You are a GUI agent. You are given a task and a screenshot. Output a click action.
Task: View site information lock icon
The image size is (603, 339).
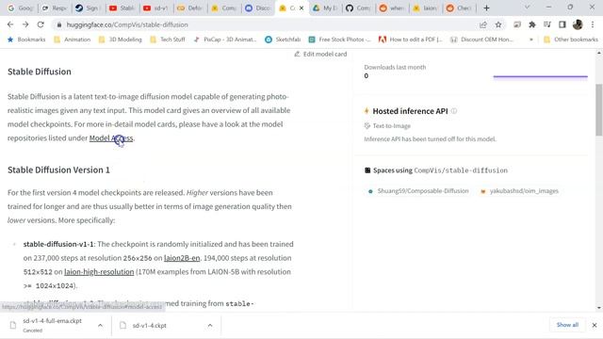[58, 24]
